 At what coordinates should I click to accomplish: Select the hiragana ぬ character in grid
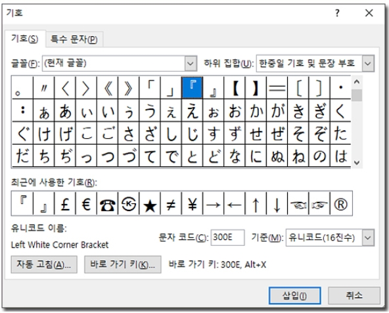click(277, 156)
